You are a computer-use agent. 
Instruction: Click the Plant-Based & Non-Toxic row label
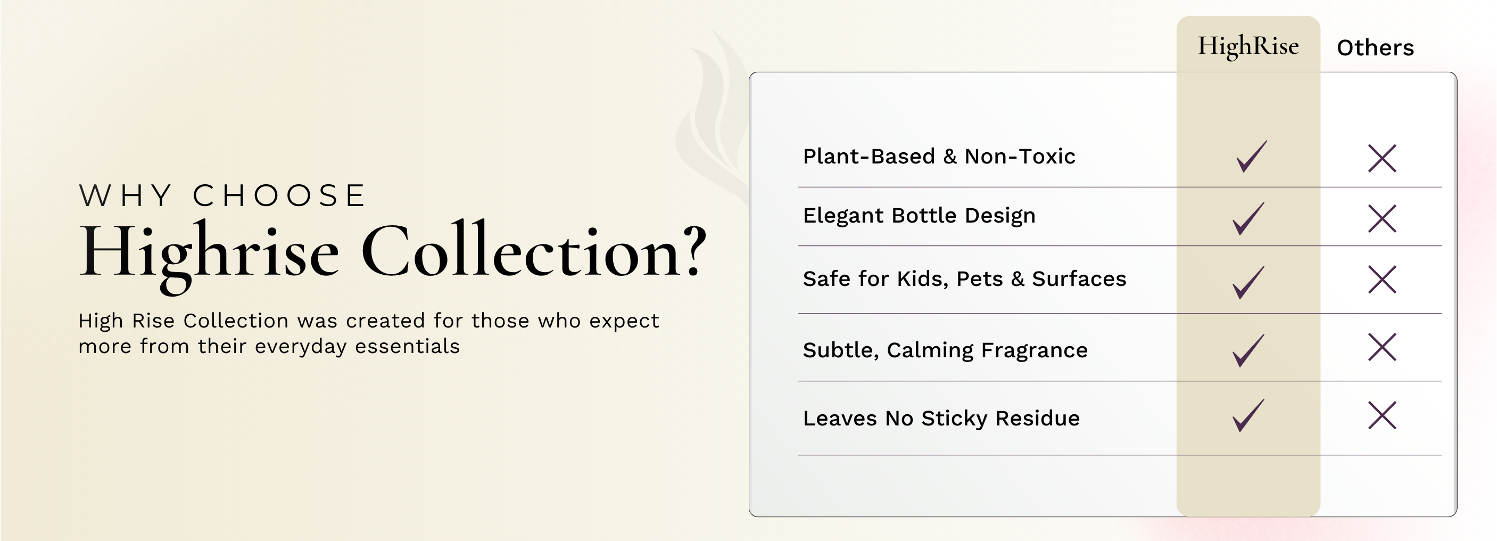[939, 157]
